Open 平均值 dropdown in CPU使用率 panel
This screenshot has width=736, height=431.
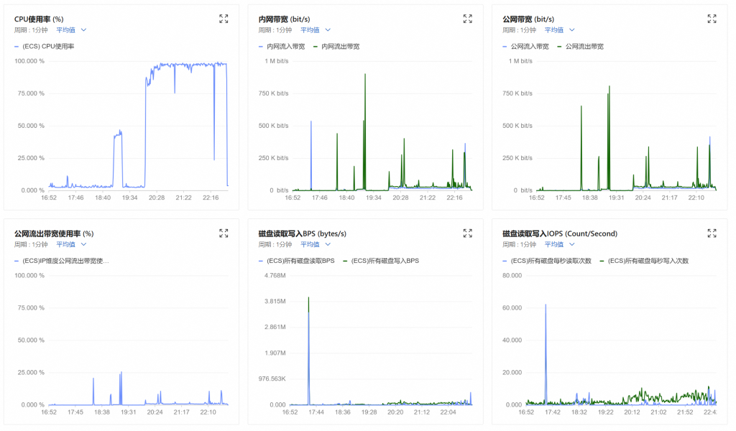71,30
